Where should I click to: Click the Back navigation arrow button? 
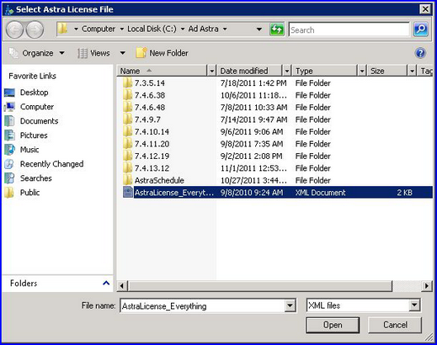click(14, 29)
